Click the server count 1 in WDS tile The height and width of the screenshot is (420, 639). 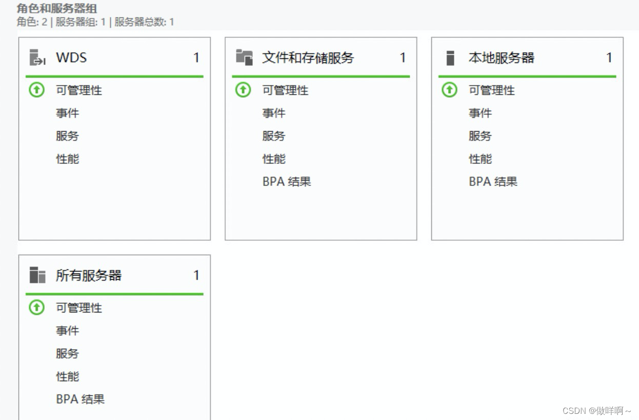point(196,58)
